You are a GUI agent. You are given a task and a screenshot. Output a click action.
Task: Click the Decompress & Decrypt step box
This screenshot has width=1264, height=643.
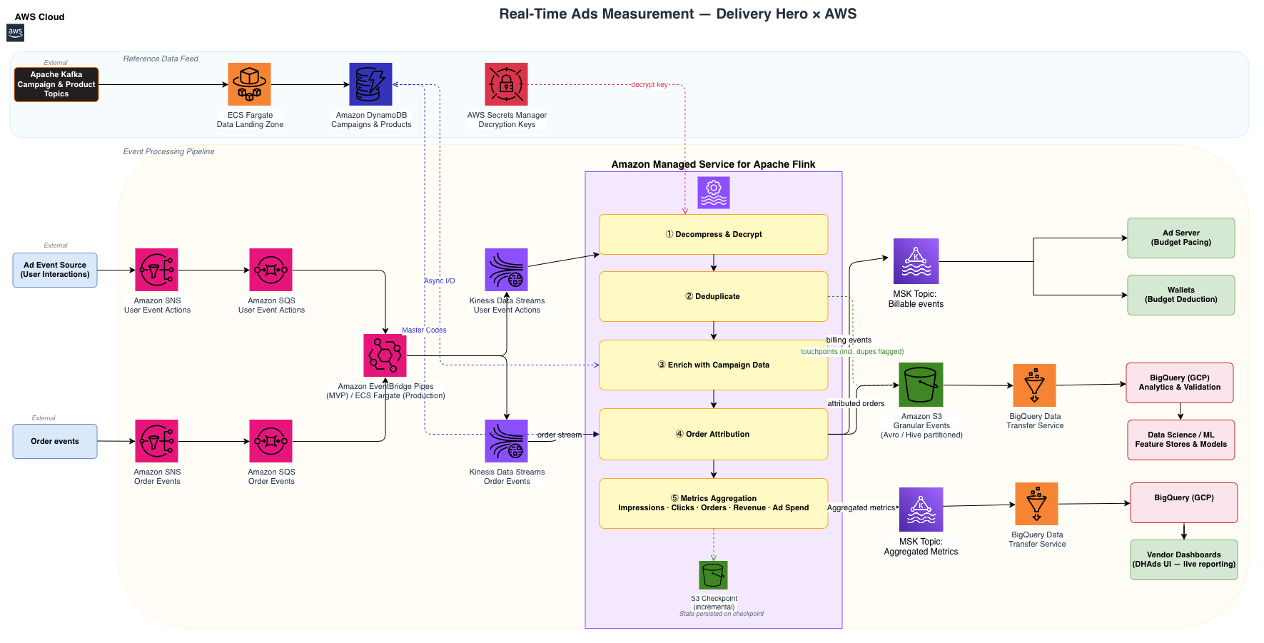[714, 234]
